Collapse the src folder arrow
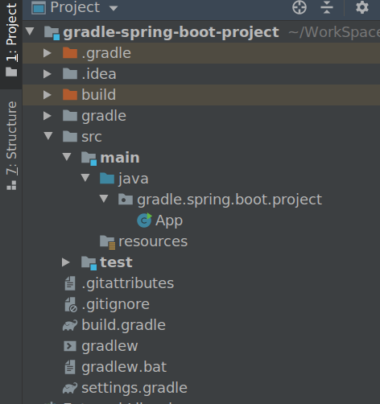 48,136
